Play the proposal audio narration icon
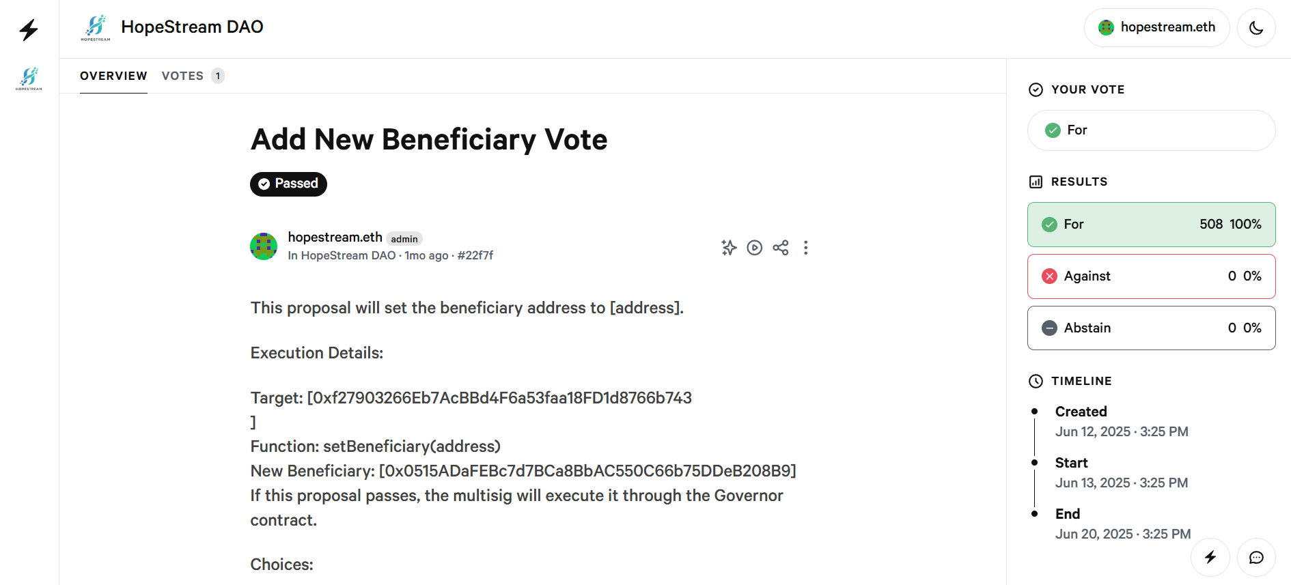This screenshot has height=585, width=1291. 754,248
